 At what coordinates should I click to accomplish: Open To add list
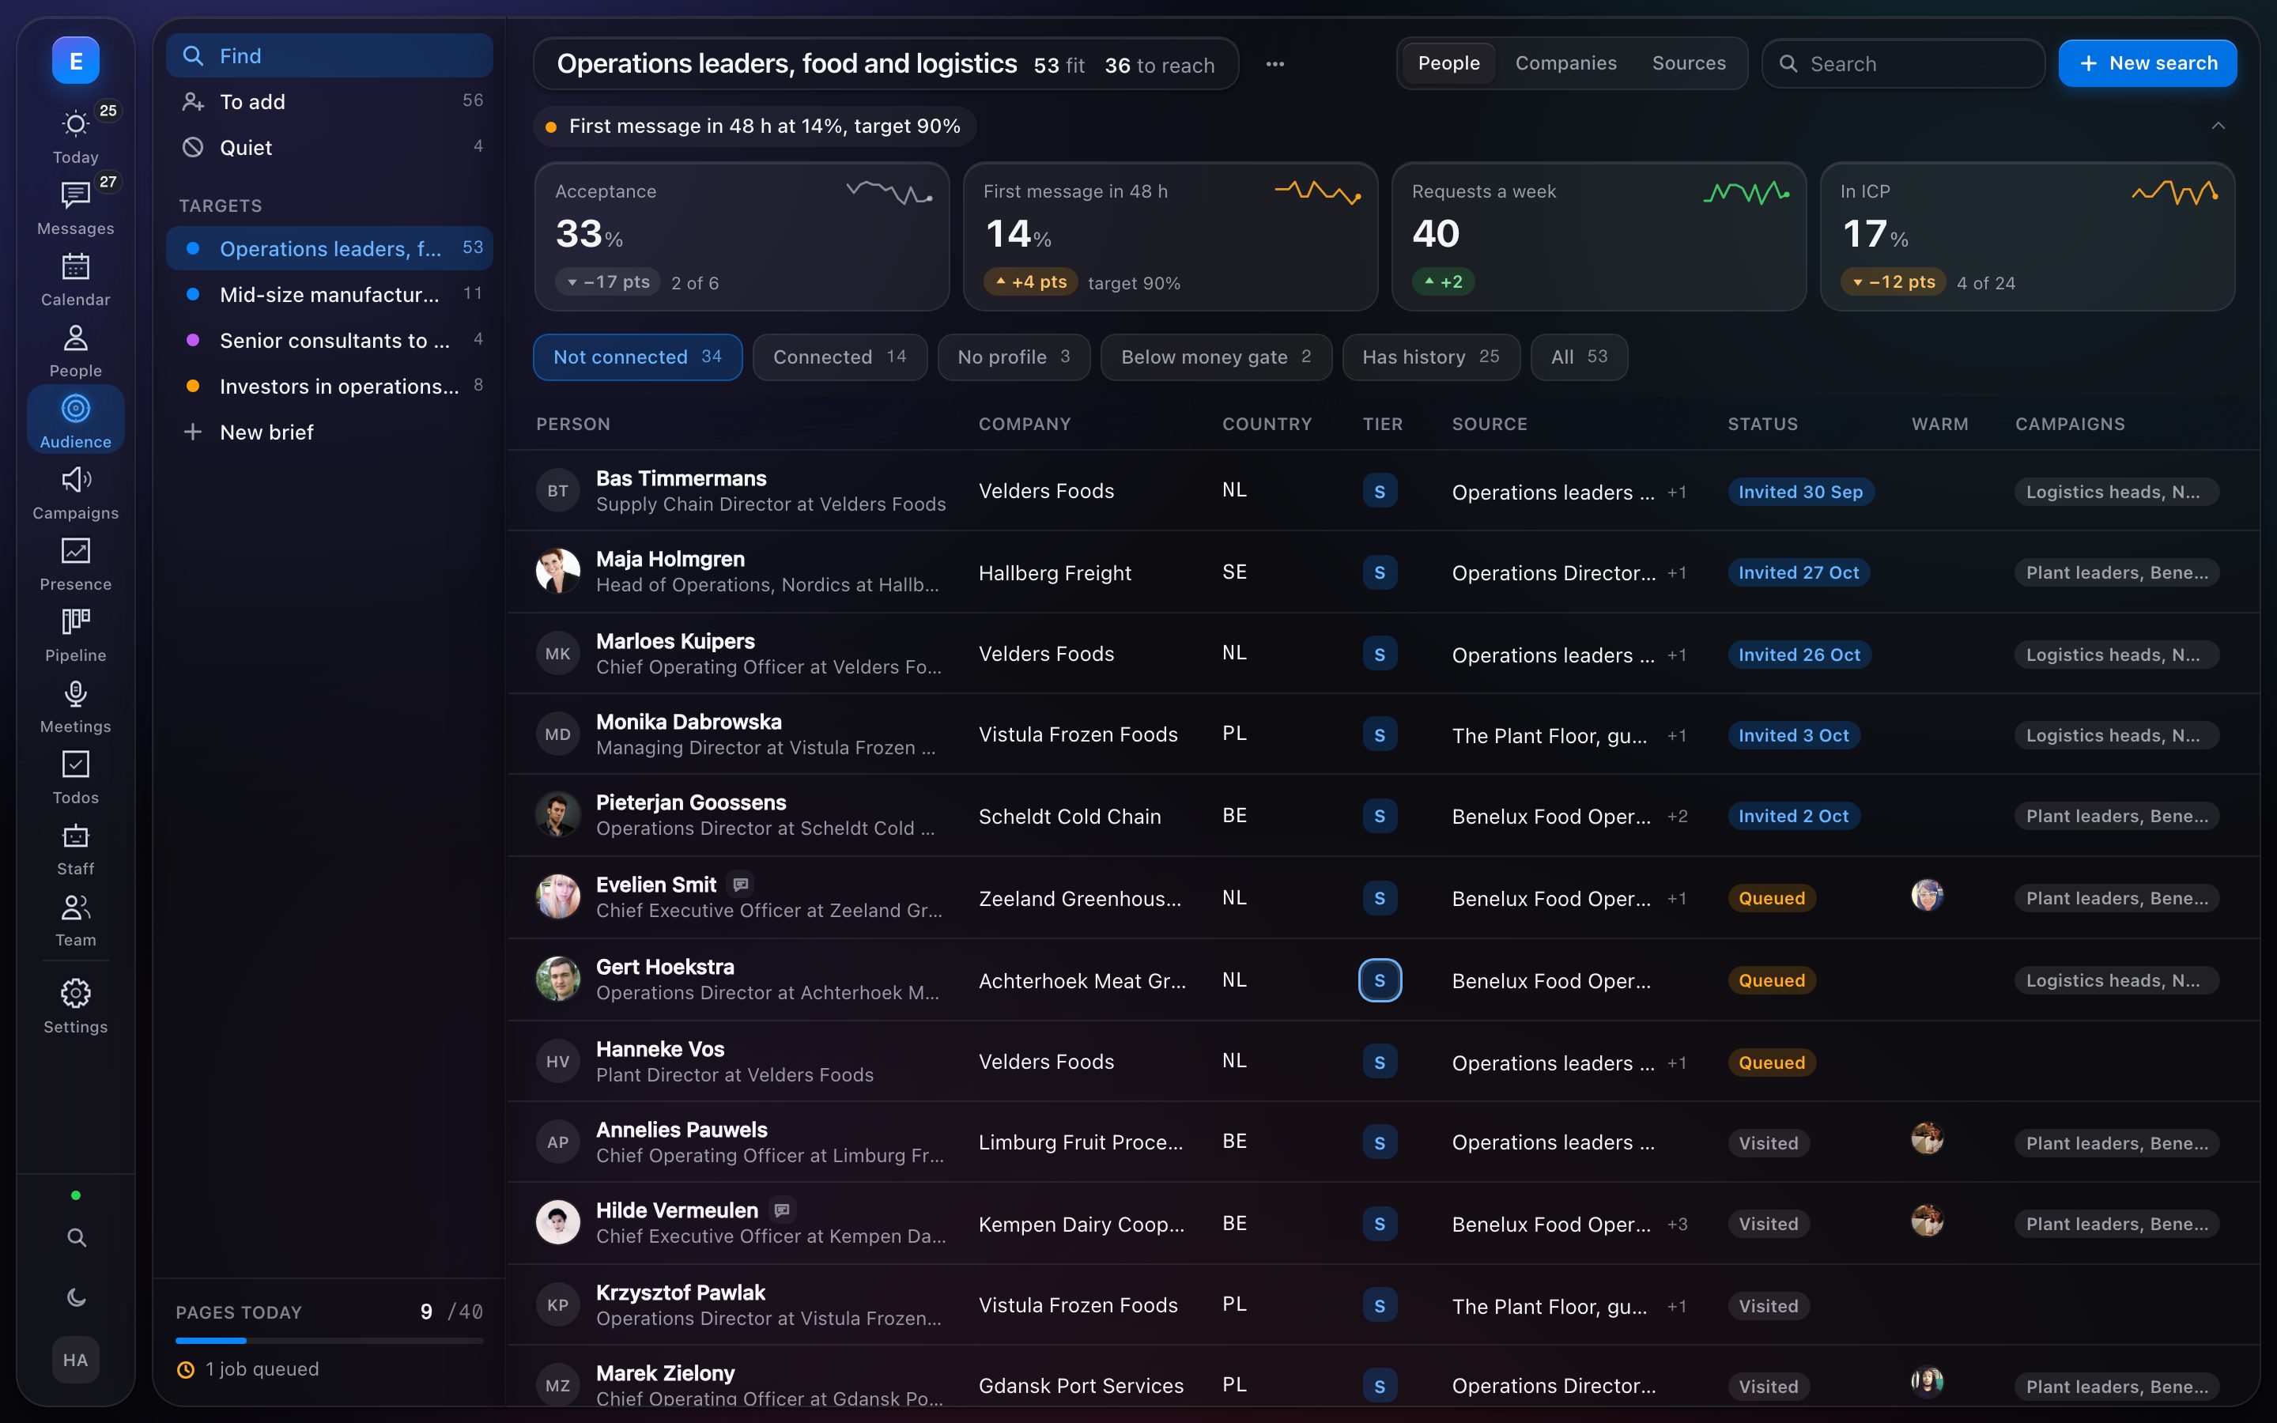tap(330, 102)
